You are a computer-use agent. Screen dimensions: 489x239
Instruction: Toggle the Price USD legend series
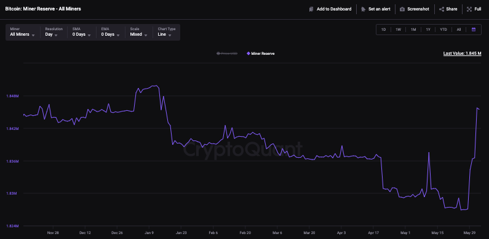click(x=227, y=54)
